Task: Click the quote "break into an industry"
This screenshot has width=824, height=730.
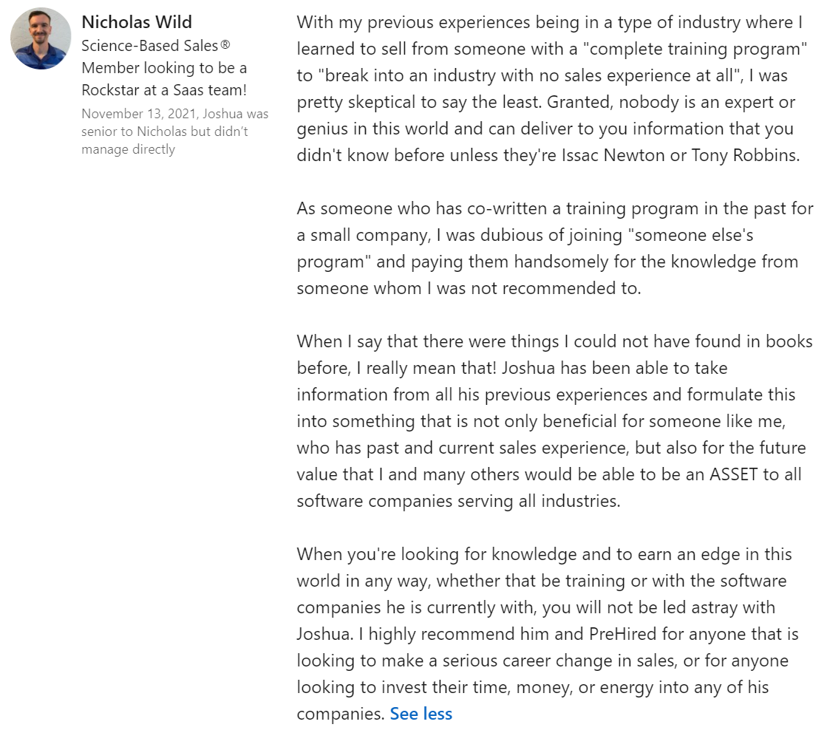Action: tap(415, 76)
